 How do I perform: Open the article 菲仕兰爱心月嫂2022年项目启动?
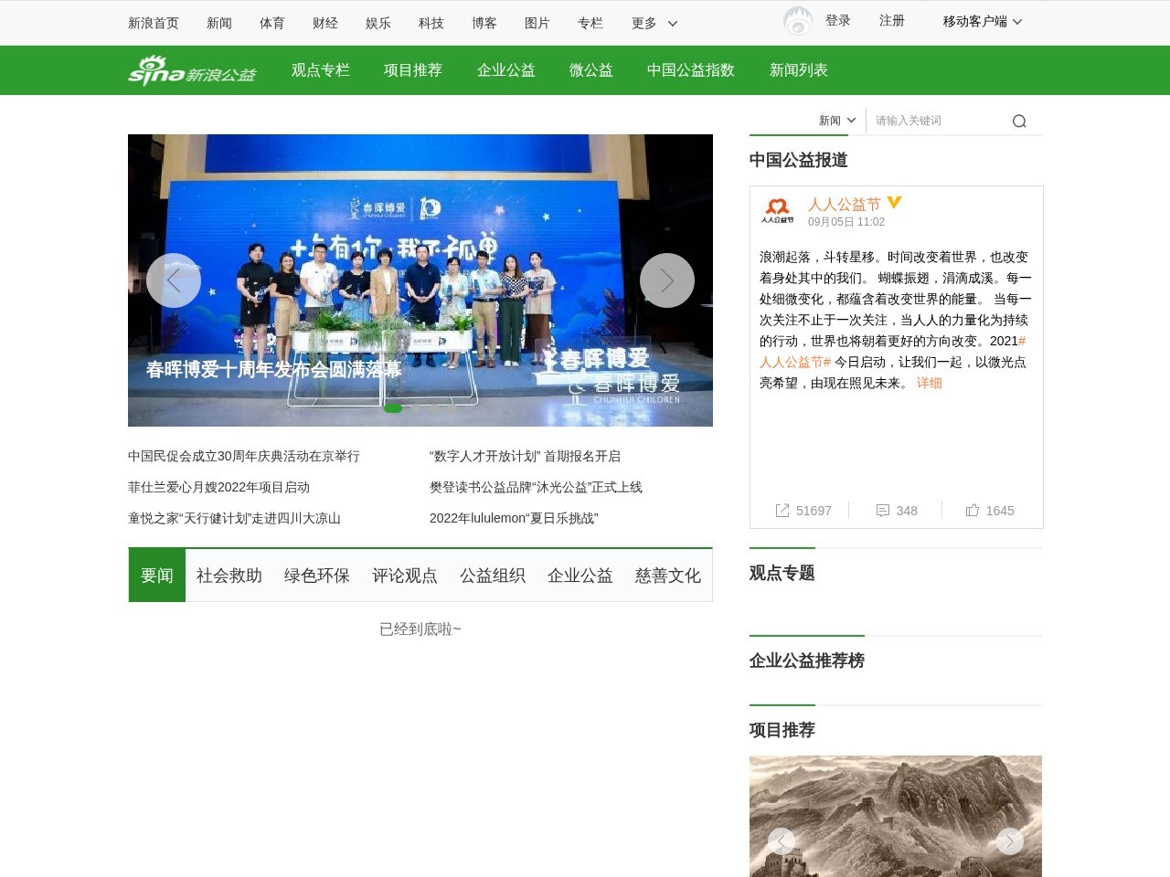218,487
